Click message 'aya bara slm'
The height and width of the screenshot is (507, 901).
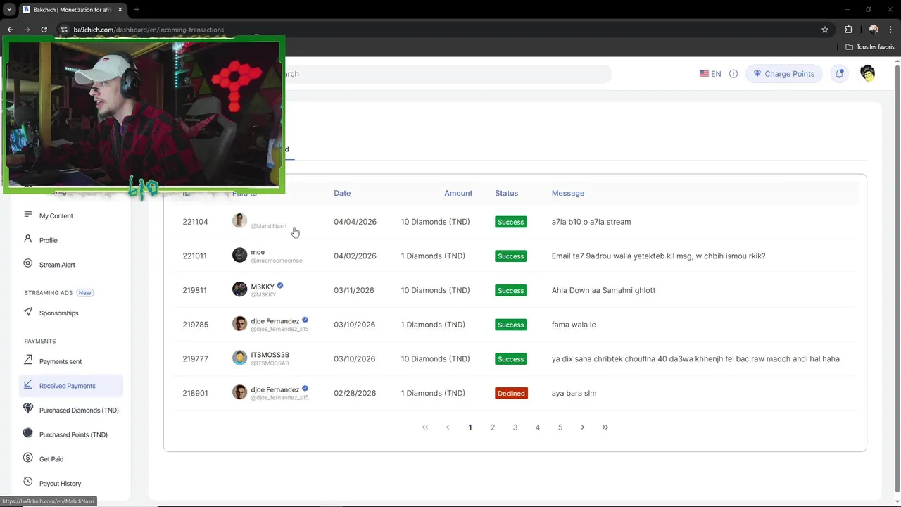[574, 393]
